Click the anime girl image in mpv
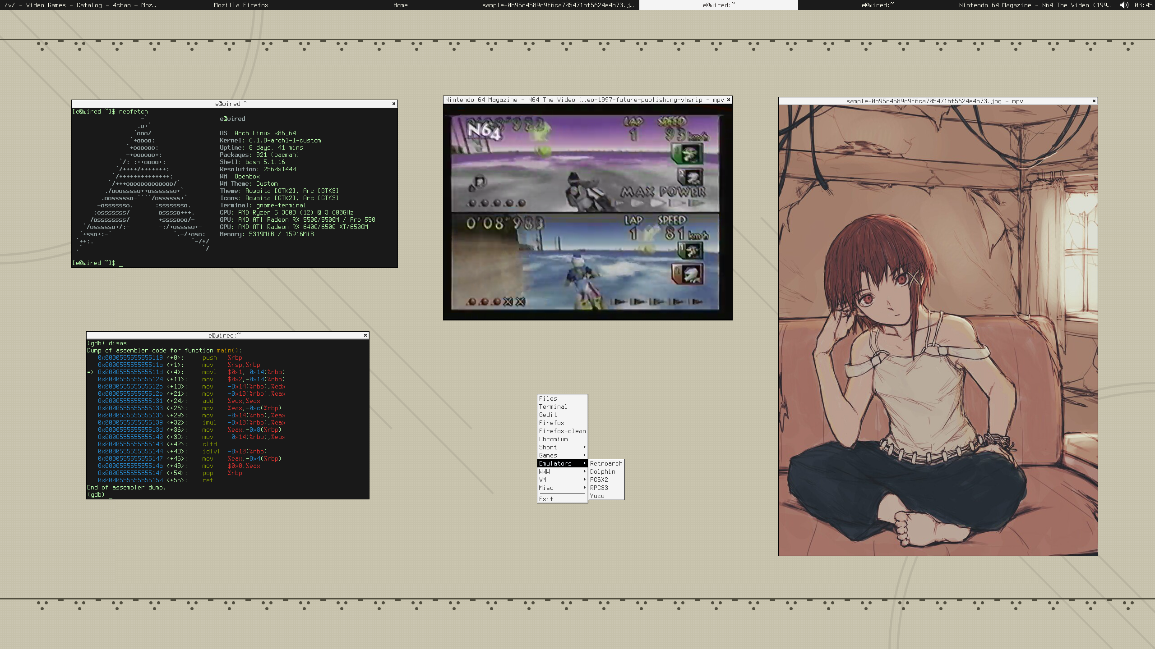The width and height of the screenshot is (1155, 649). click(x=938, y=330)
